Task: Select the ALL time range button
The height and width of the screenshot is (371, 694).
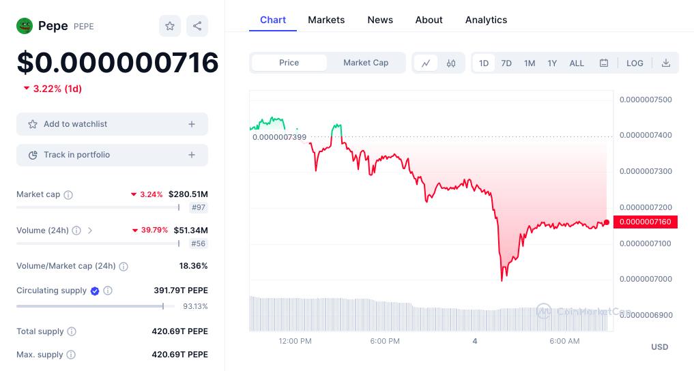Action: 576,63
